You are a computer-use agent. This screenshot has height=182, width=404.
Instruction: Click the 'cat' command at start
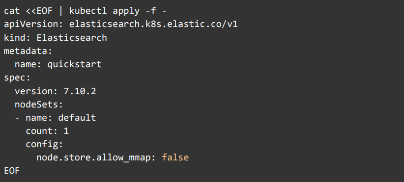click(x=12, y=11)
